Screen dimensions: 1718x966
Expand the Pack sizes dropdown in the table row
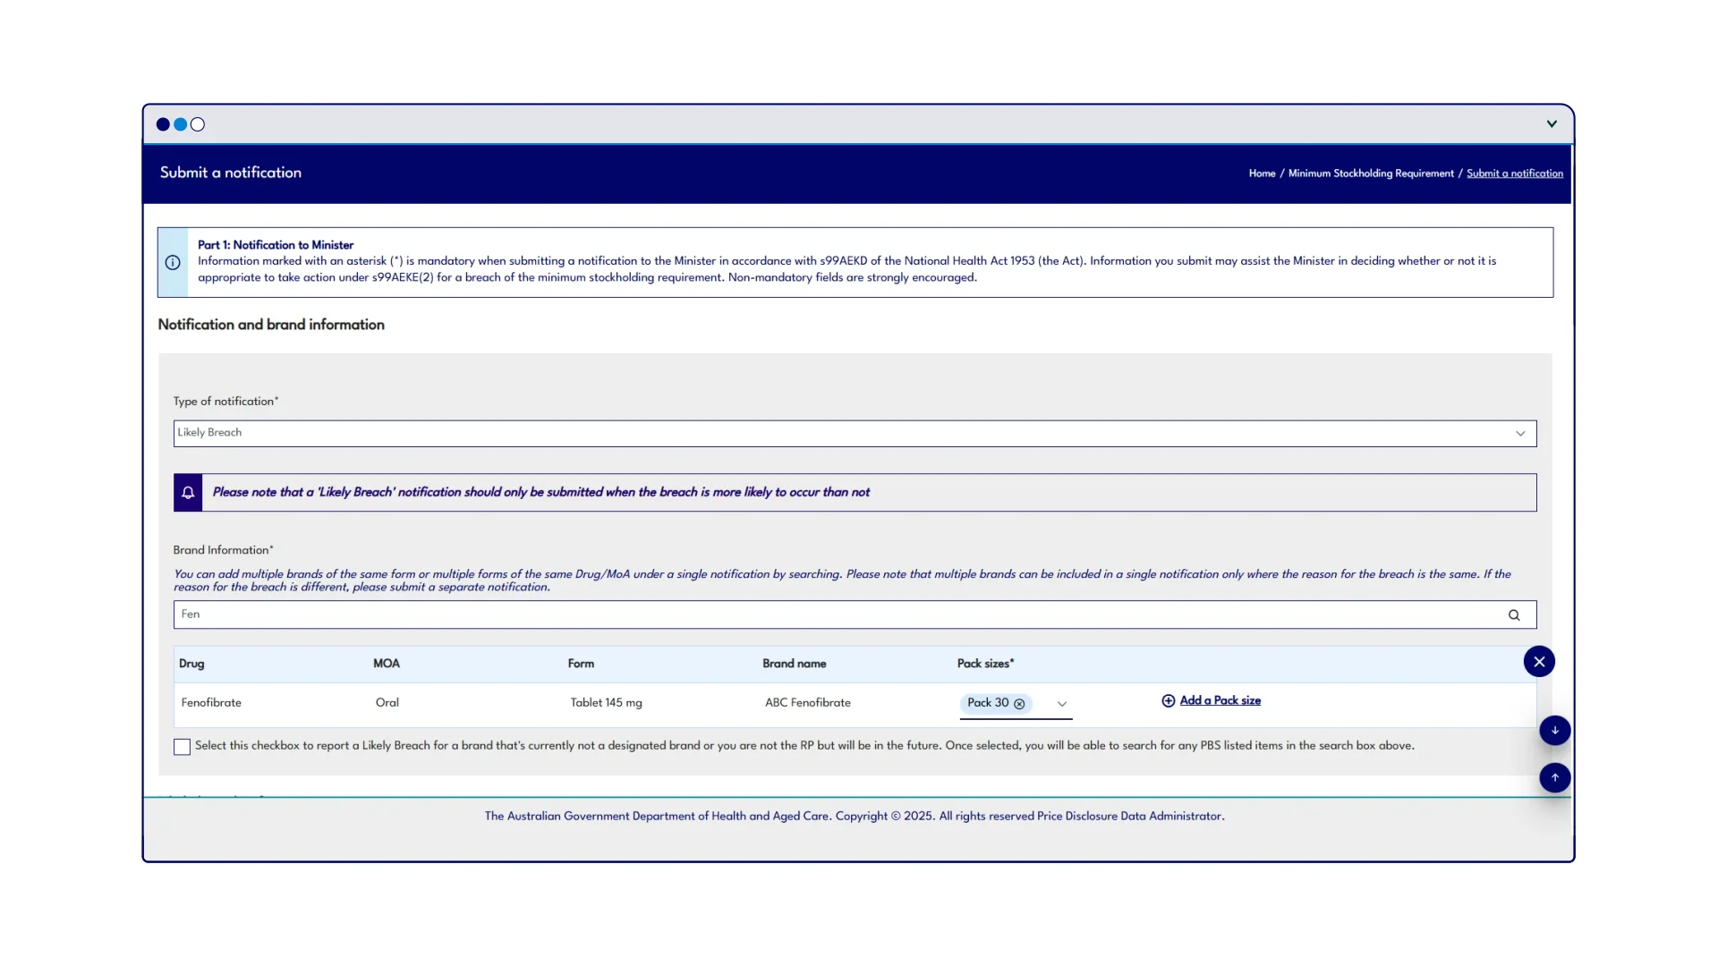(1062, 705)
